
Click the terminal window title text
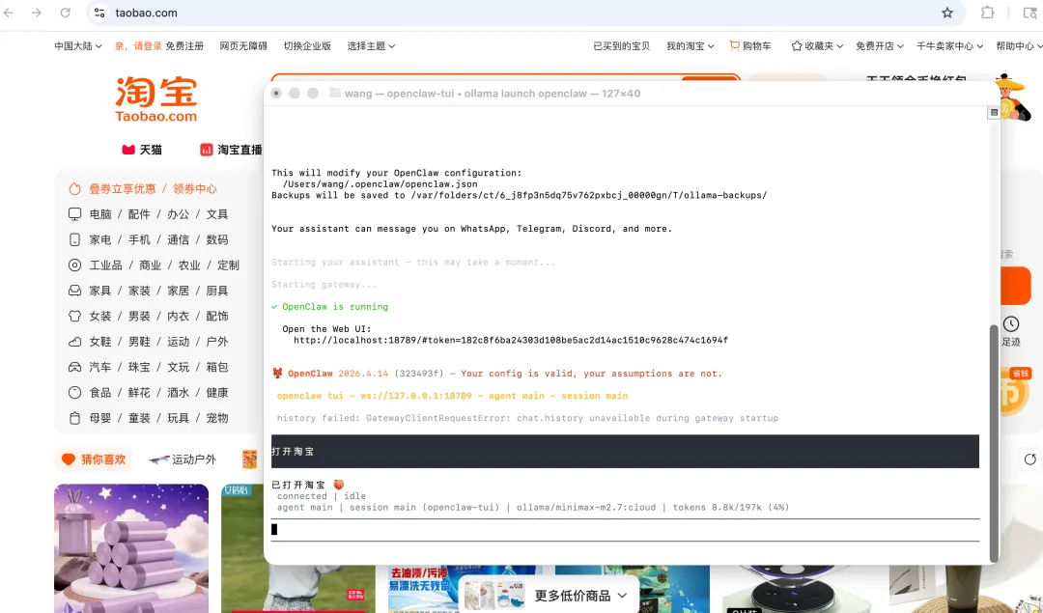493,93
